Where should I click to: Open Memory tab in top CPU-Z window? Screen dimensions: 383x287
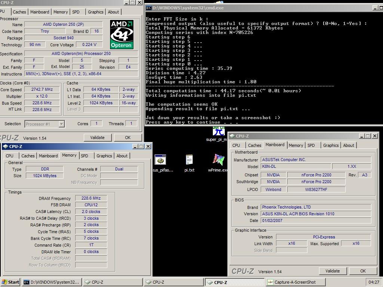pos(61,12)
